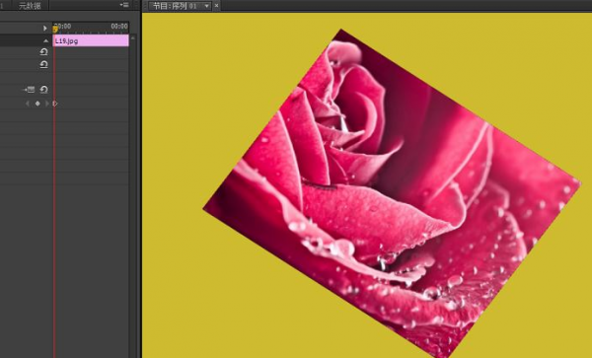592x358 pixels.
Task: Click the mini timeline time ruler
Action: [x=91, y=28]
